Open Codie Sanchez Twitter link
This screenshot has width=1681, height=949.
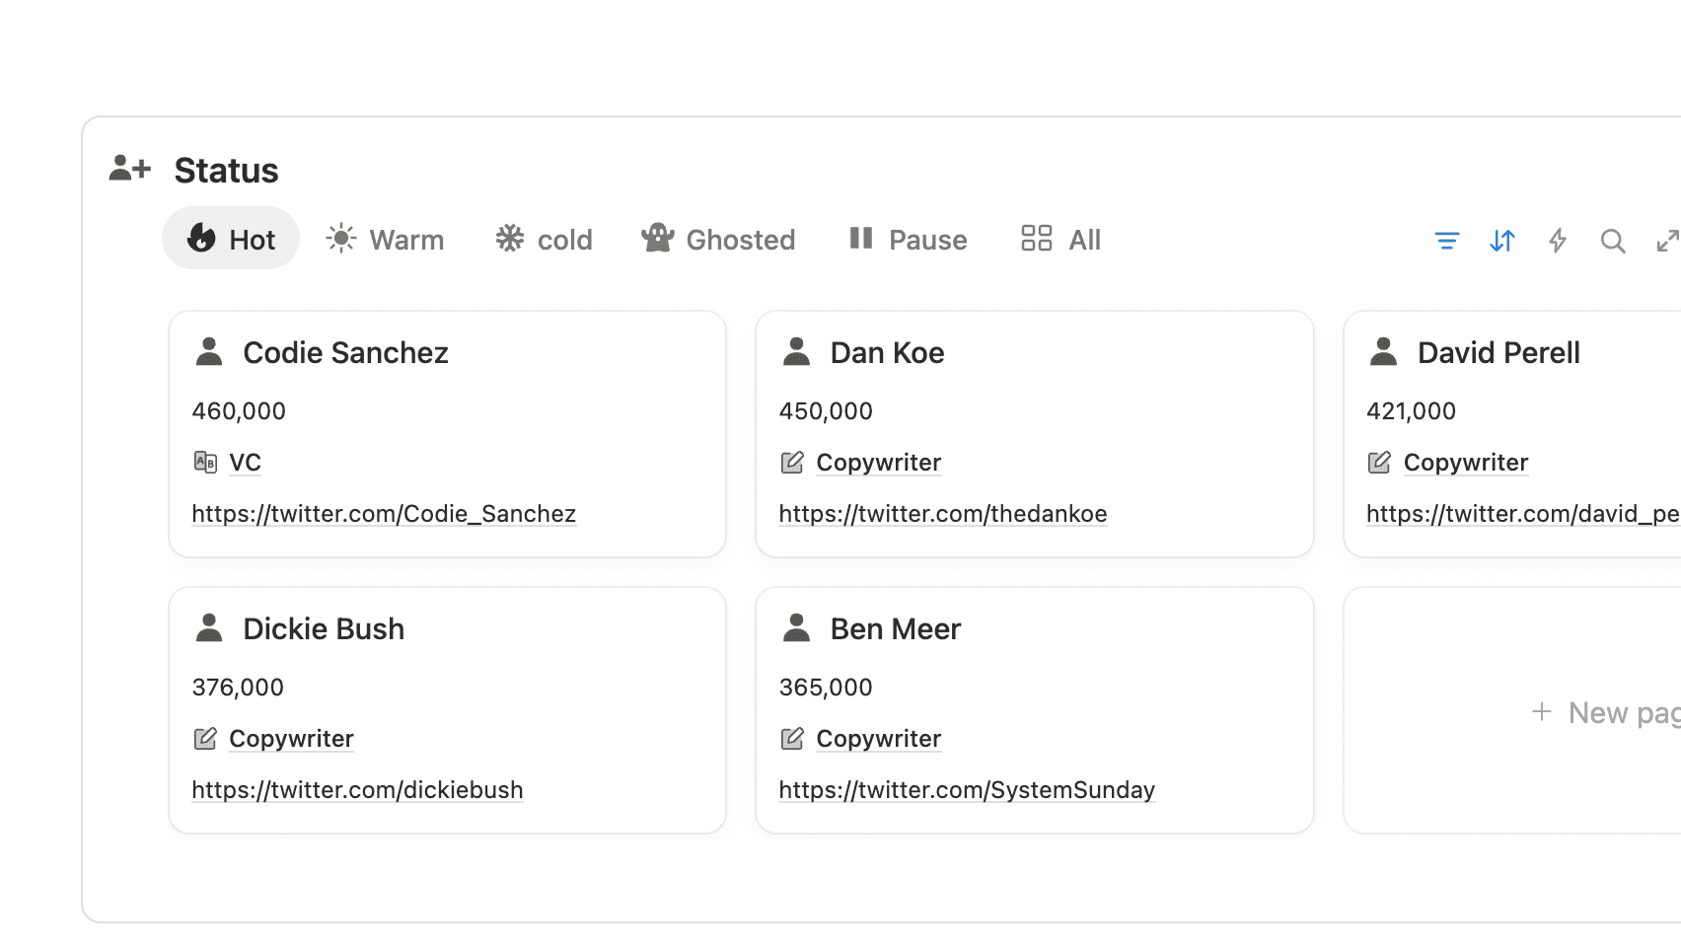coord(384,514)
